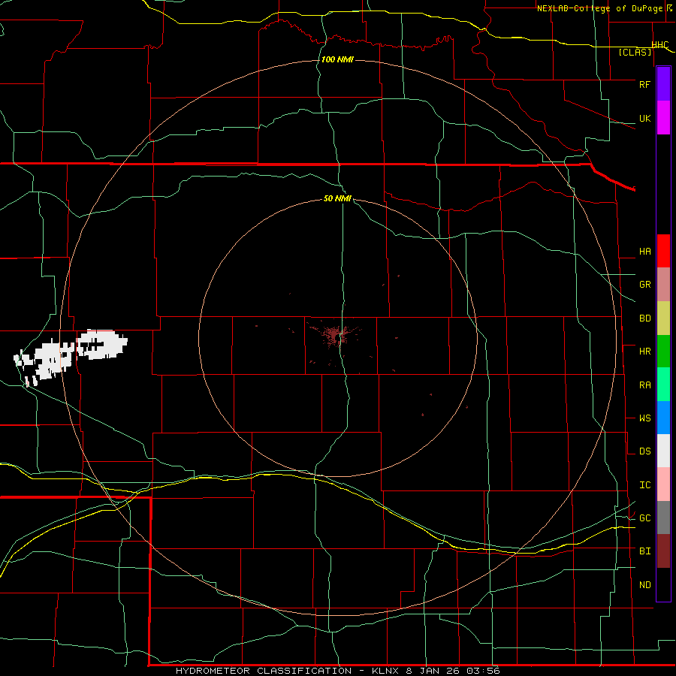Click the GC legend label
This screenshot has height=676, width=676.
point(644,518)
